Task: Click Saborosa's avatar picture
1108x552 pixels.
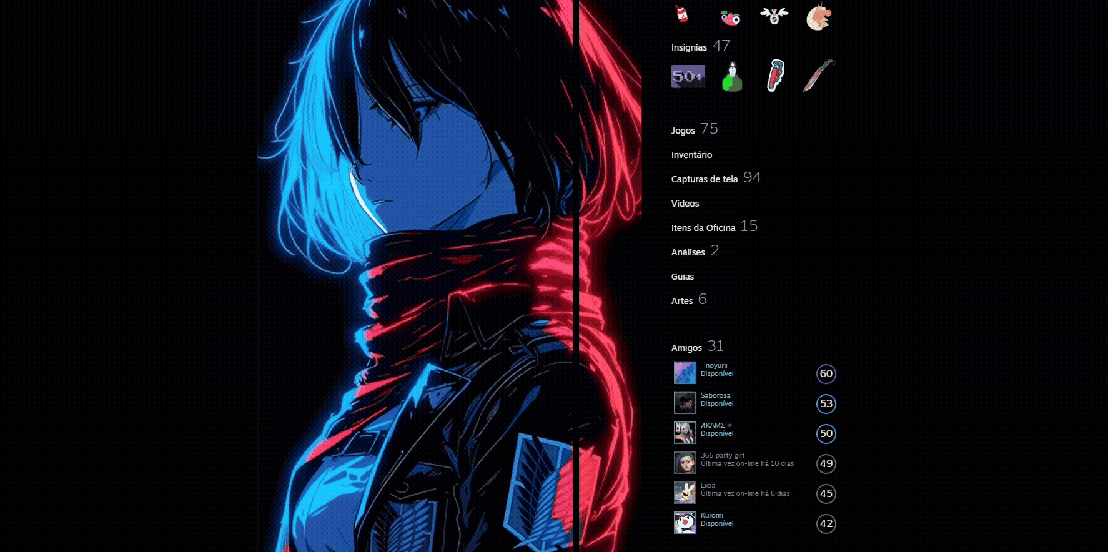Action: pyautogui.click(x=685, y=403)
